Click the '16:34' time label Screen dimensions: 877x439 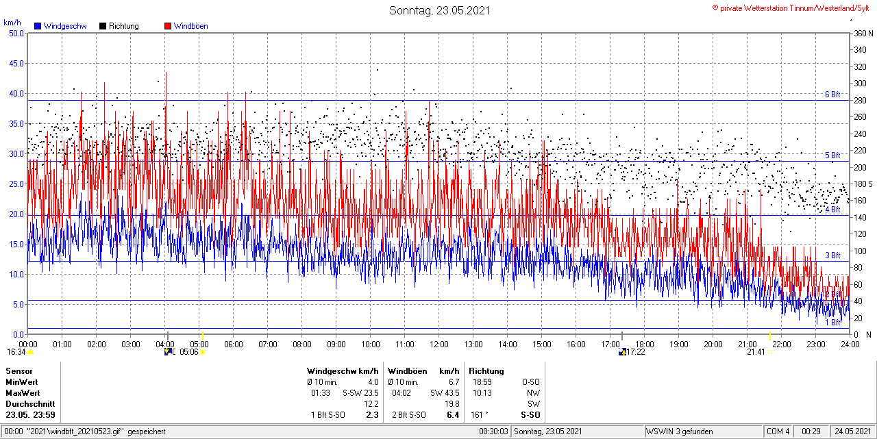pos(16,352)
